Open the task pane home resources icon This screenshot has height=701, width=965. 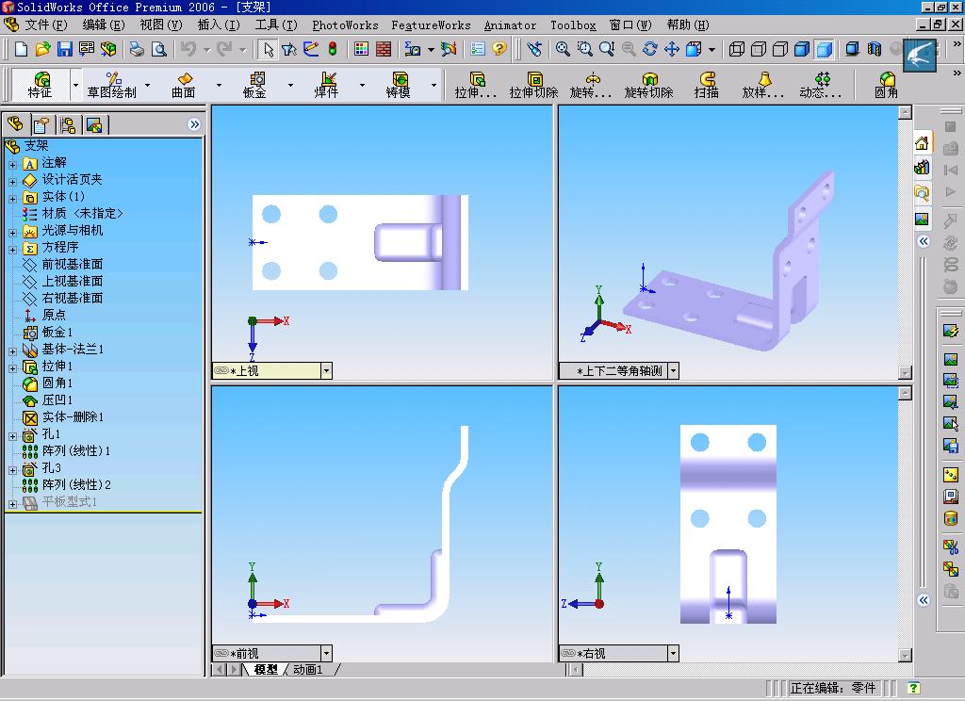click(922, 143)
